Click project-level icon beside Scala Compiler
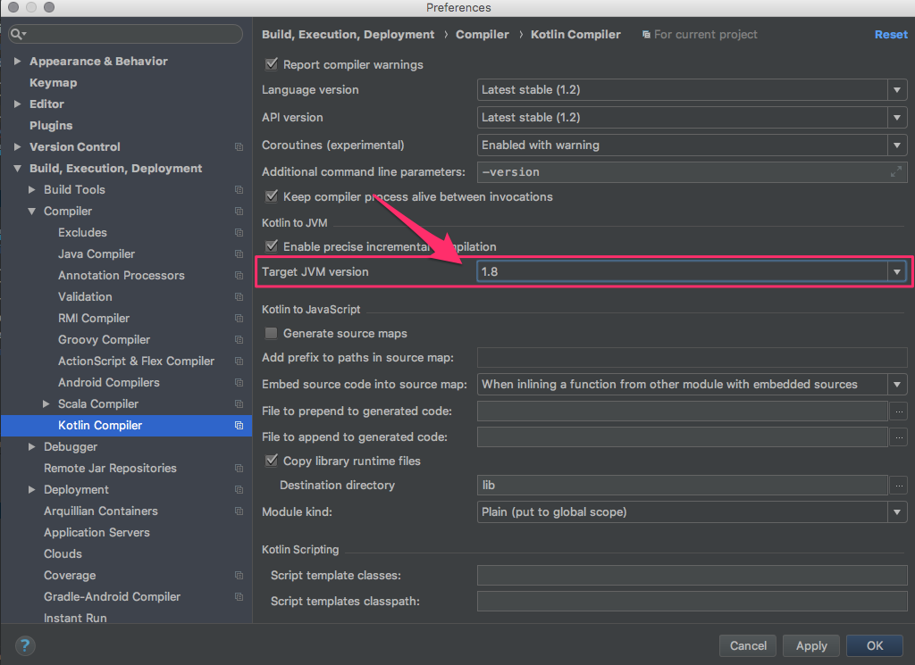Image resolution: width=915 pixels, height=665 pixels. (x=239, y=403)
